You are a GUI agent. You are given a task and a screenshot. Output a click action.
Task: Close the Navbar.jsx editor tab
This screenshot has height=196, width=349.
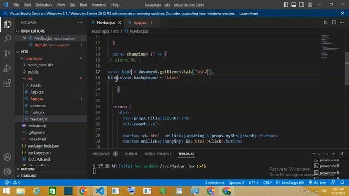pos(119,23)
